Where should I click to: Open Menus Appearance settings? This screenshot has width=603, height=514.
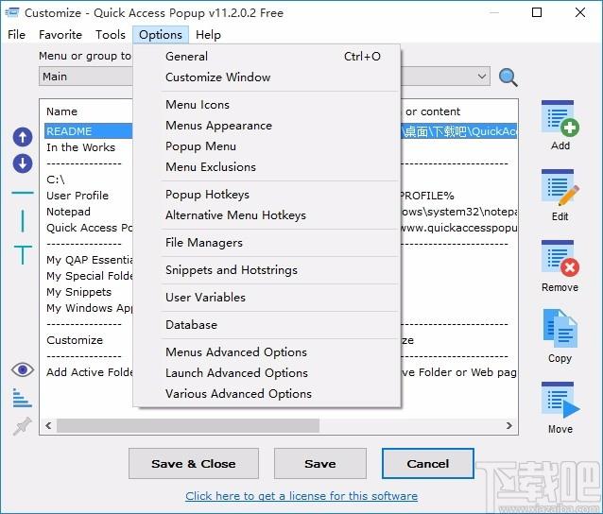(x=267, y=126)
